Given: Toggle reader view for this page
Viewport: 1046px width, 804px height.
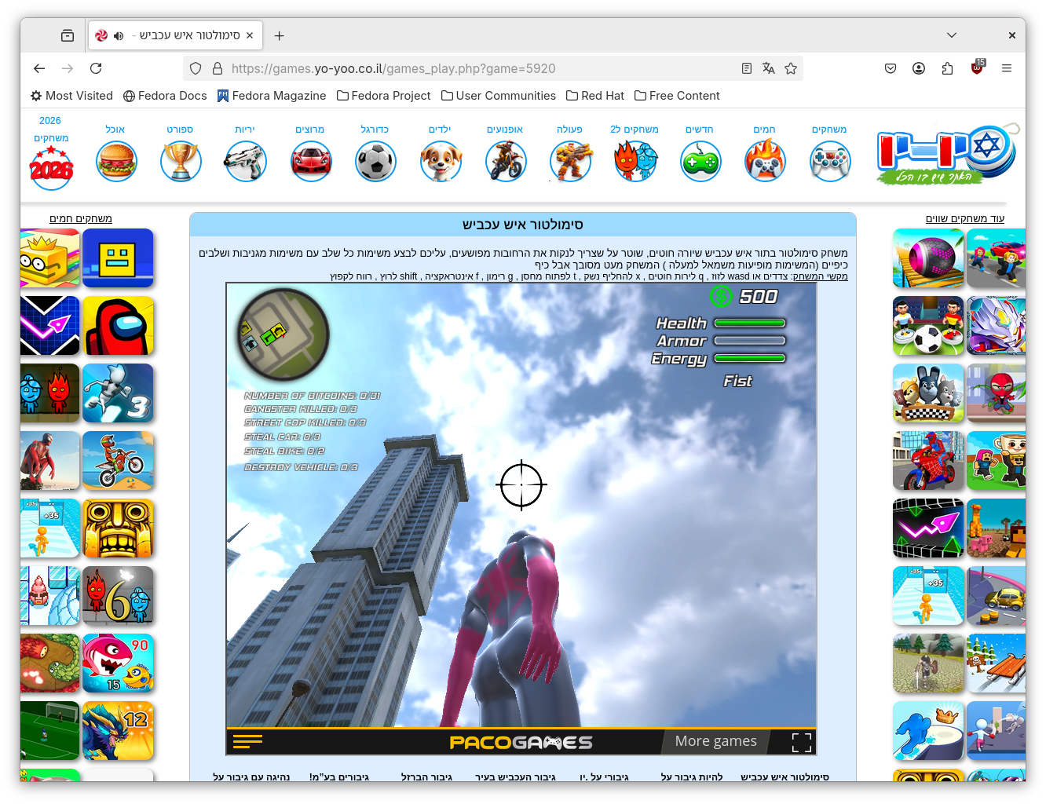Looking at the screenshot, I should click(747, 68).
